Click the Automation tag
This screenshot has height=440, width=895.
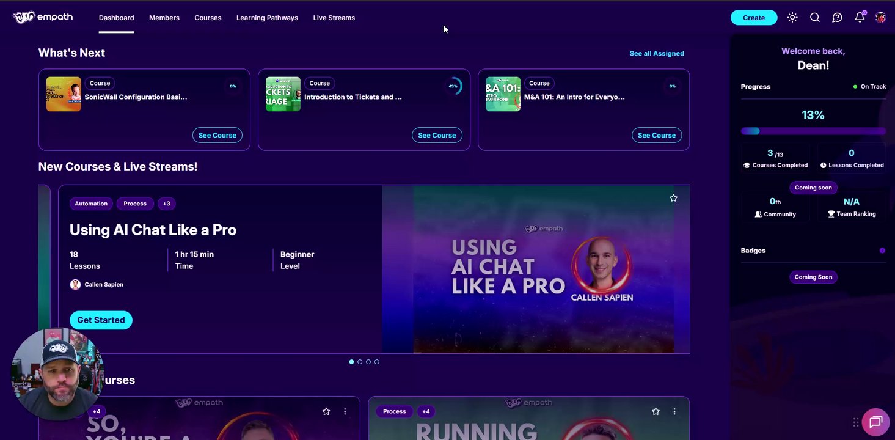point(91,204)
